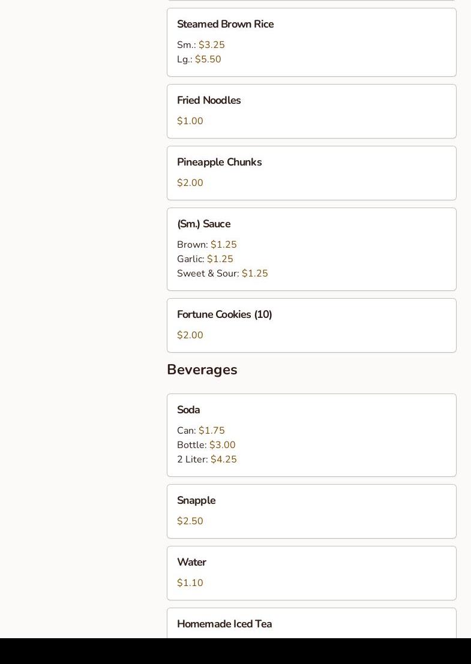Click the (Sm.) Sauce item title

203,224
